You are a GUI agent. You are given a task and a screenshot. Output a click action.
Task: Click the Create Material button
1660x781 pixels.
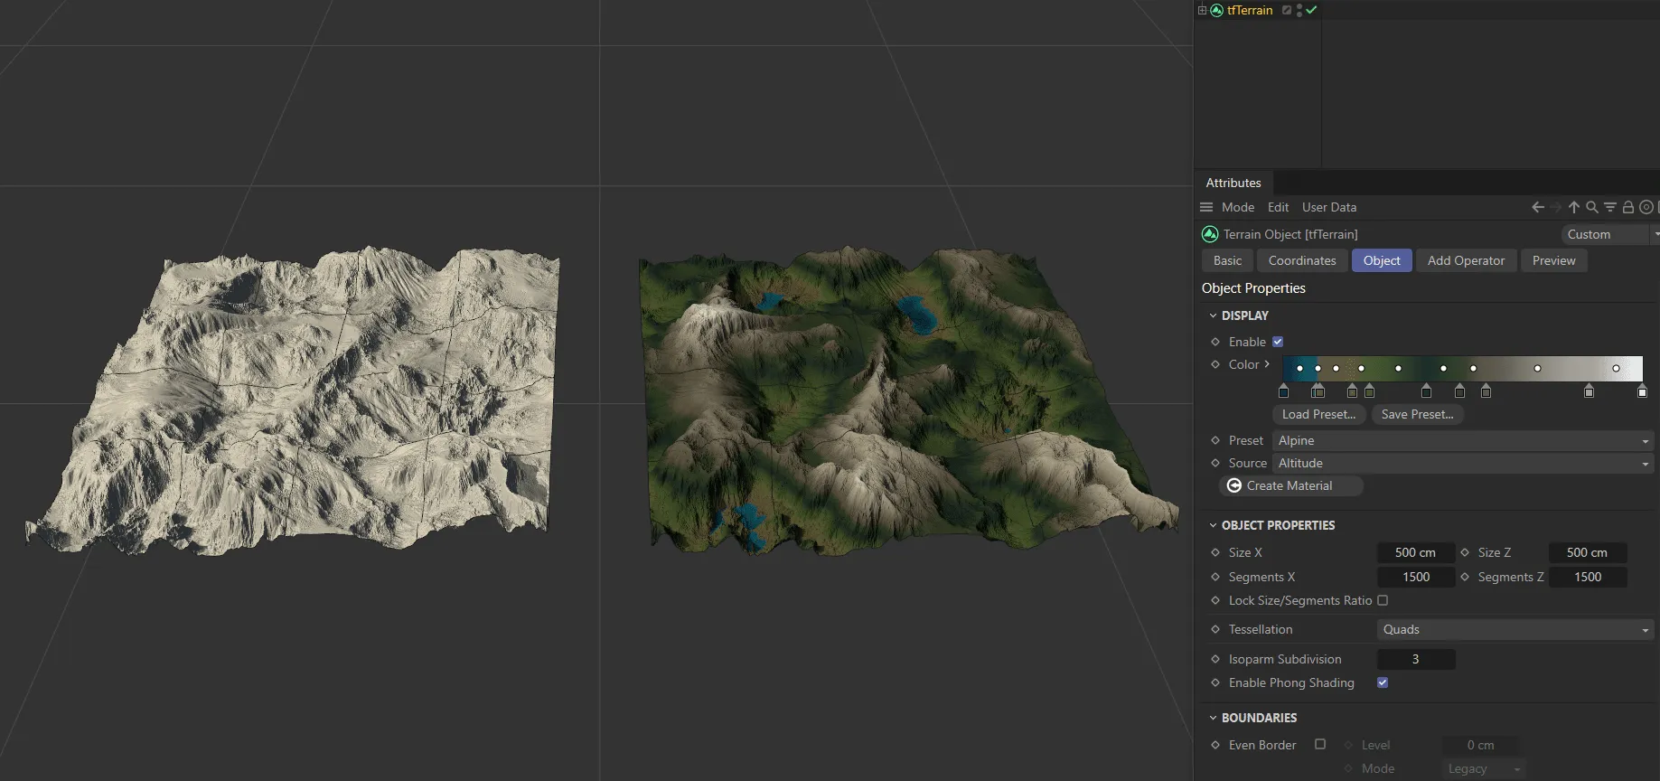click(1290, 485)
